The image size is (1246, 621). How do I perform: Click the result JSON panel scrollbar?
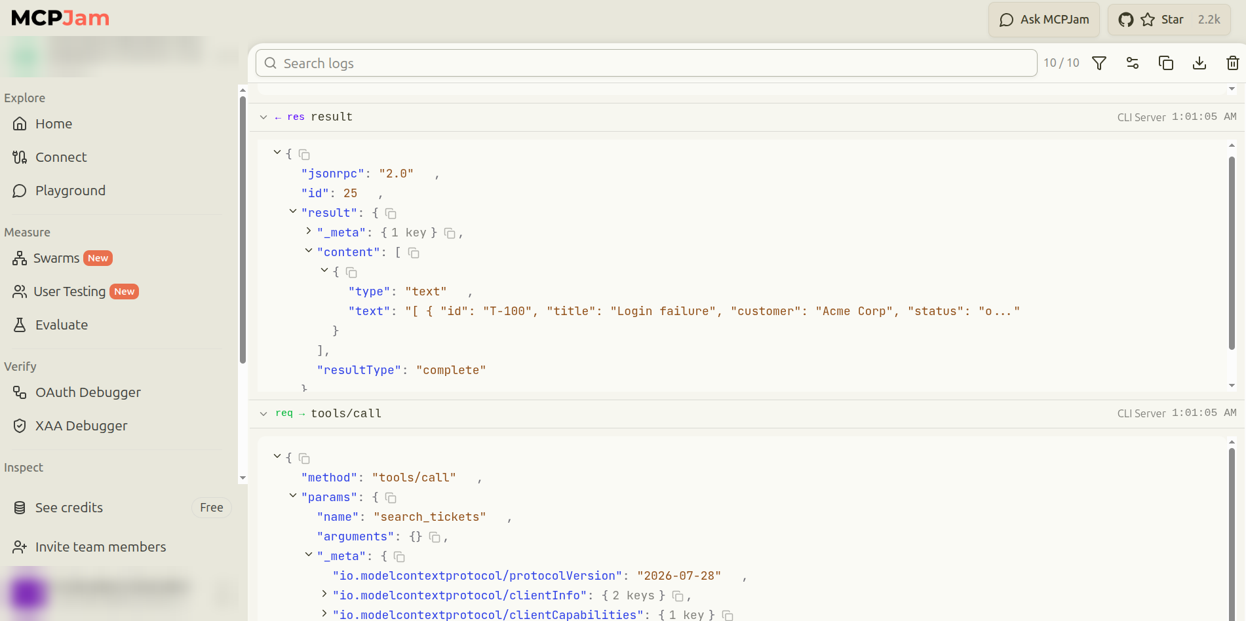(x=1232, y=252)
